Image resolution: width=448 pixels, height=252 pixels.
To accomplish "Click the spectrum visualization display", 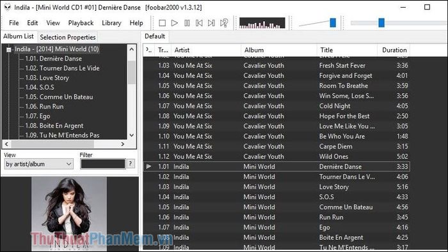I will pos(262,23).
